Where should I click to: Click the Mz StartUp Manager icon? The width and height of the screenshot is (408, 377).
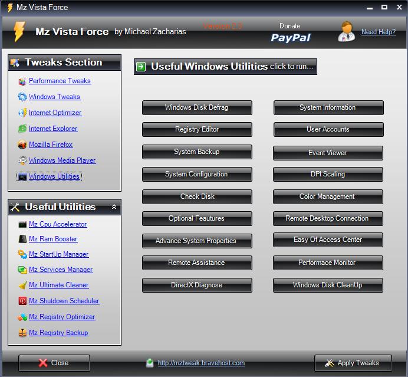click(x=22, y=254)
